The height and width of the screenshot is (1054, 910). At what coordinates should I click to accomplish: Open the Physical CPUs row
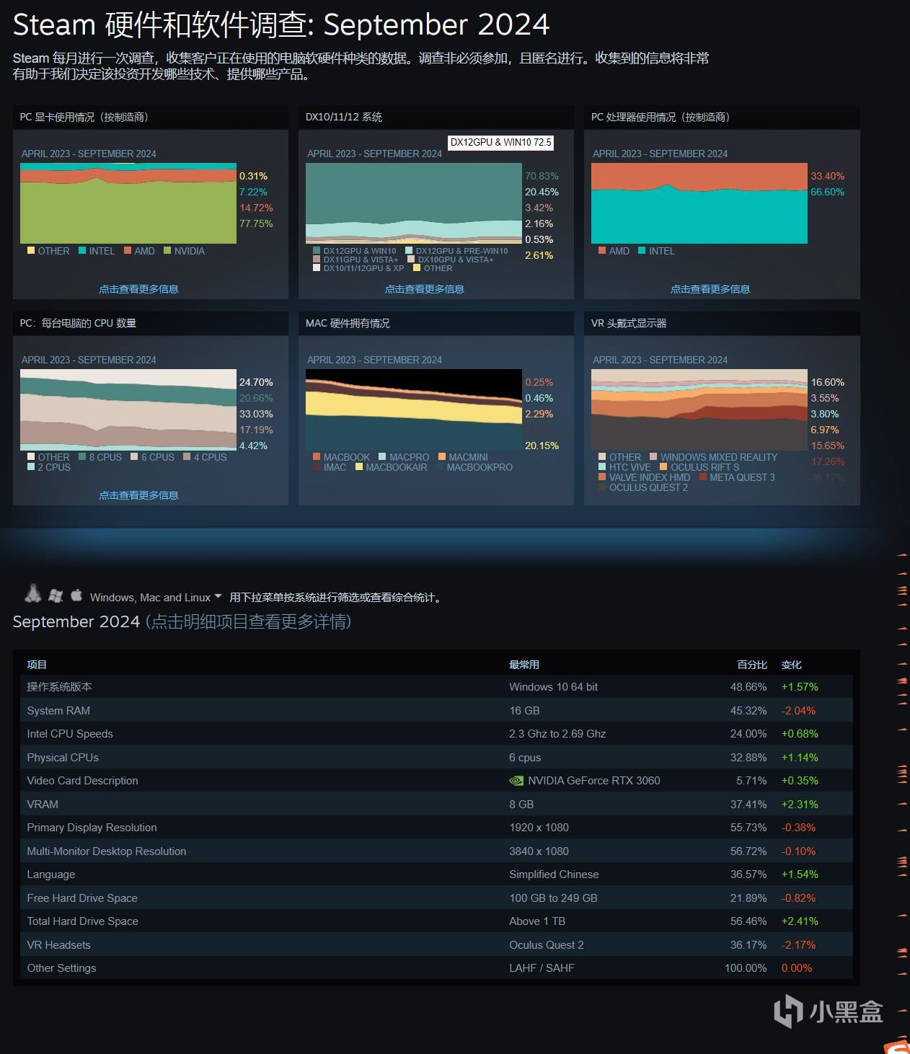(x=437, y=757)
